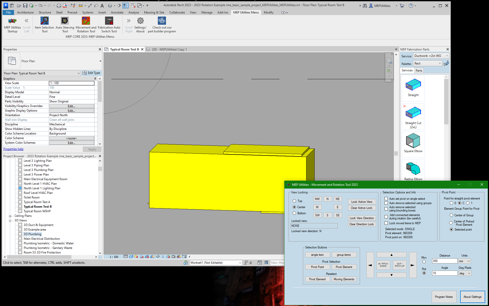Open the Service dropdown Ductwork +2in WG

(x=431, y=56)
